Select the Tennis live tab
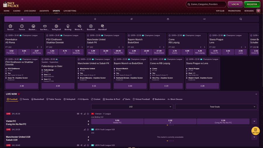The width and height of the screenshot is (263, 148). 24,99
